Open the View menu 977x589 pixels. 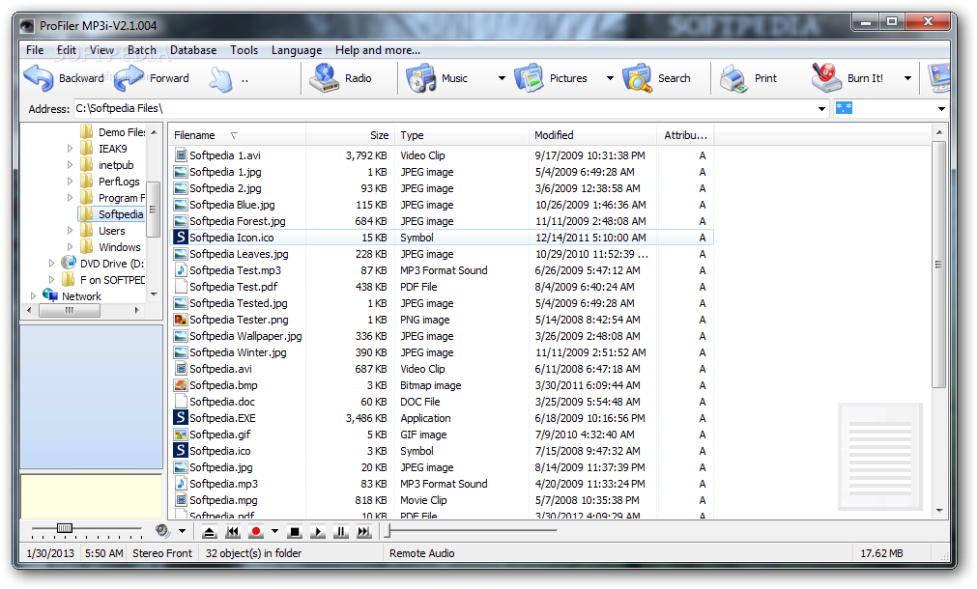pos(101,50)
